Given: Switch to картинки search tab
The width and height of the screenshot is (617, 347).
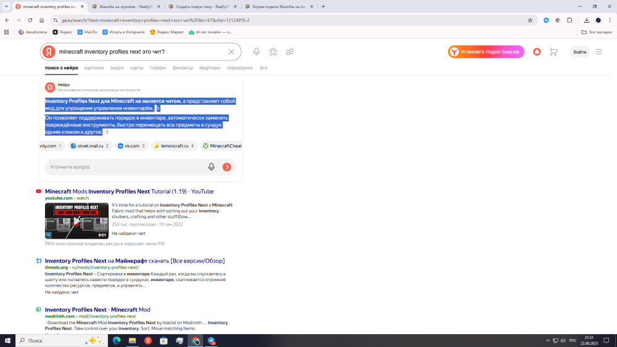Looking at the screenshot, I should coord(94,68).
